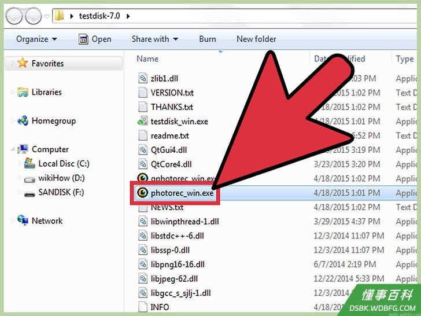The image size is (421, 316).
Task: Expand the Favorites tree node
Action: coord(12,64)
